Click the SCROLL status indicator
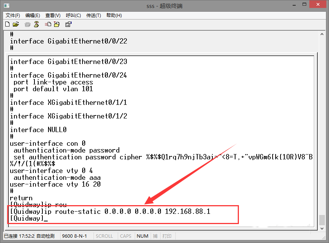Viewport: 329px width, 243px height. 104,236
